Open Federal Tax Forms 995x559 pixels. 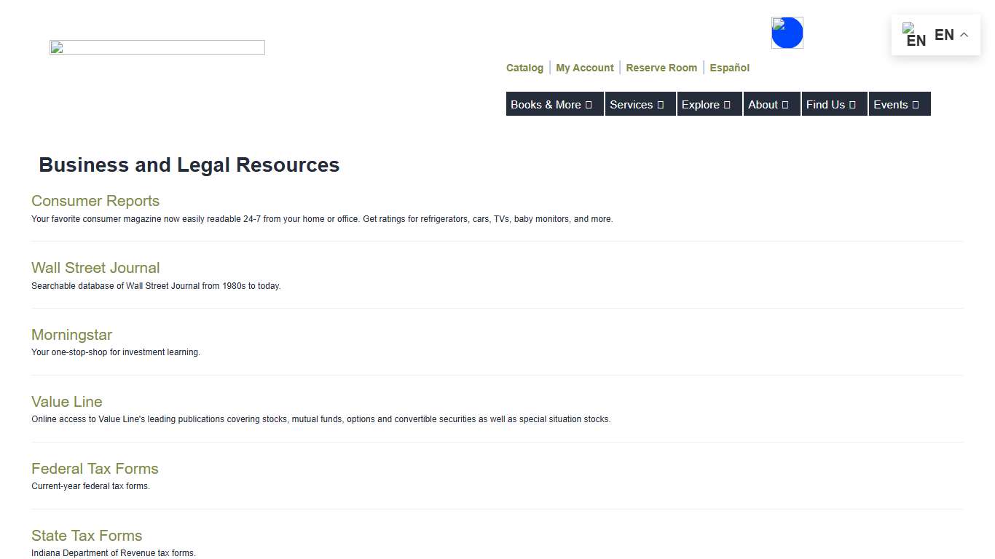pyautogui.click(x=95, y=469)
